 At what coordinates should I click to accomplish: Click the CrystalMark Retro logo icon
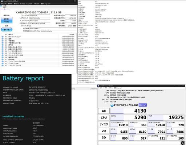tap(112, 105)
